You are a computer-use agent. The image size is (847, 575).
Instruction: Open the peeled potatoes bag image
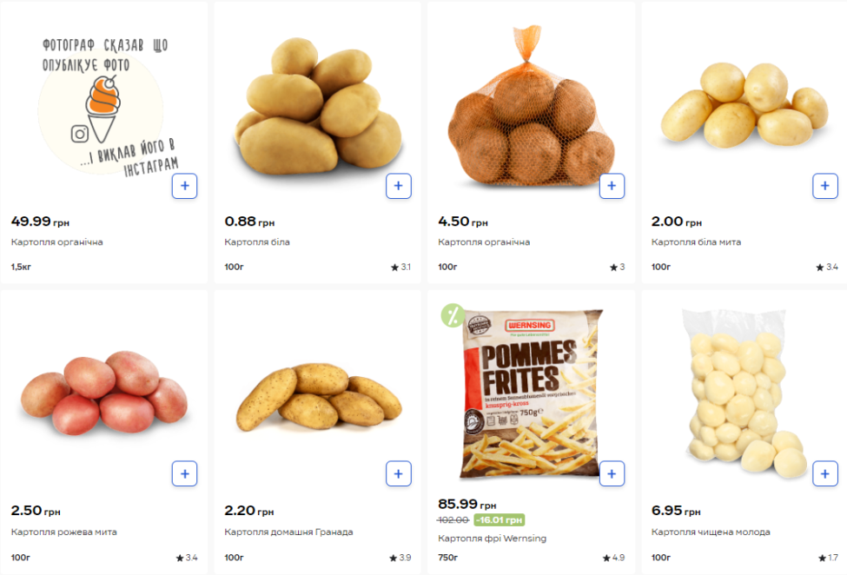pyautogui.click(x=743, y=393)
